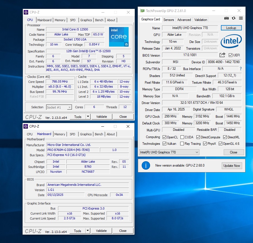Open Tools dropdown arrow in top CPU-Z
Image resolution: width=253 pixels, height=243 pixels.
pyautogui.click(x=88, y=117)
